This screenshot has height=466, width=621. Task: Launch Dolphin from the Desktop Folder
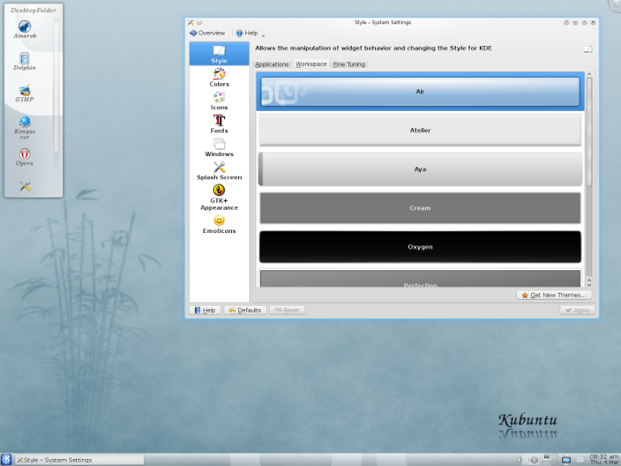24,61
